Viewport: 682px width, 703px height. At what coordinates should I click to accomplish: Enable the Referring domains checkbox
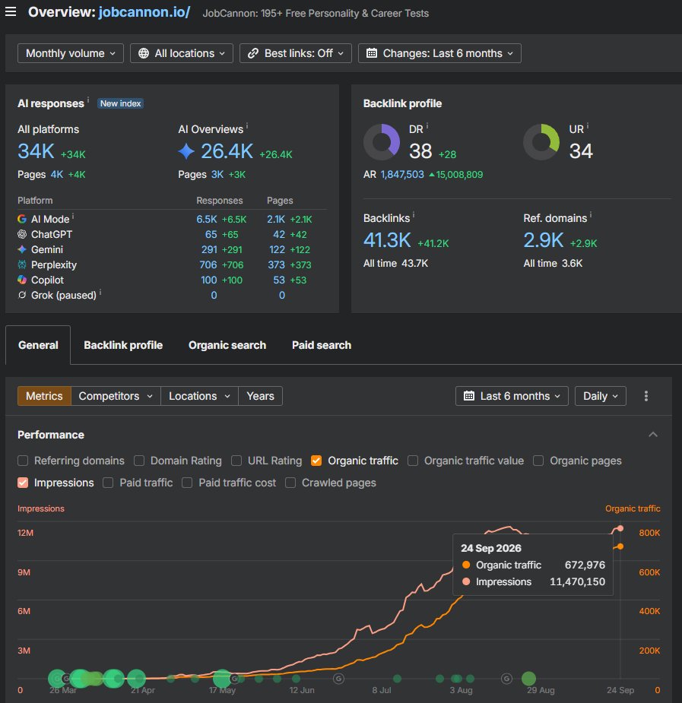click(x=23, y=461)
